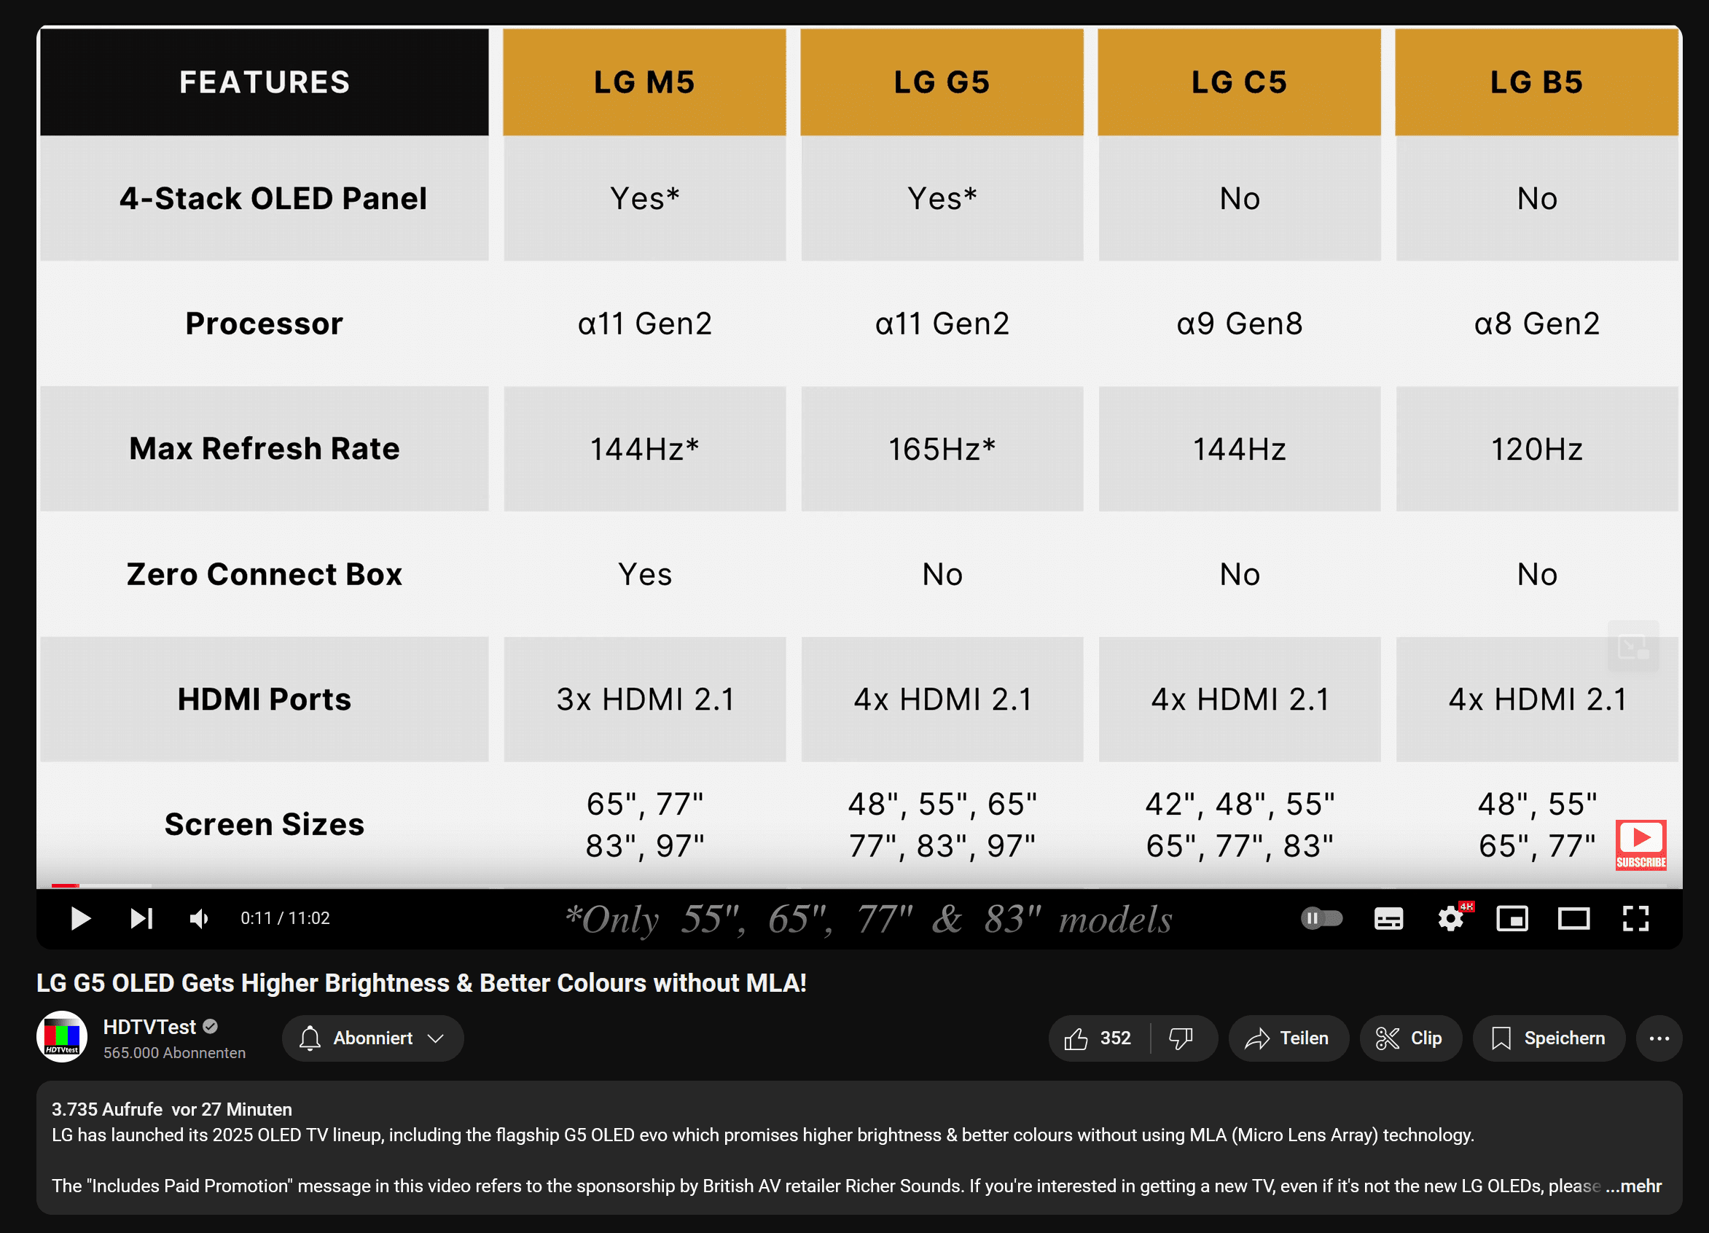
Task: Share video via Teilen
Action: (1288, 1038)
